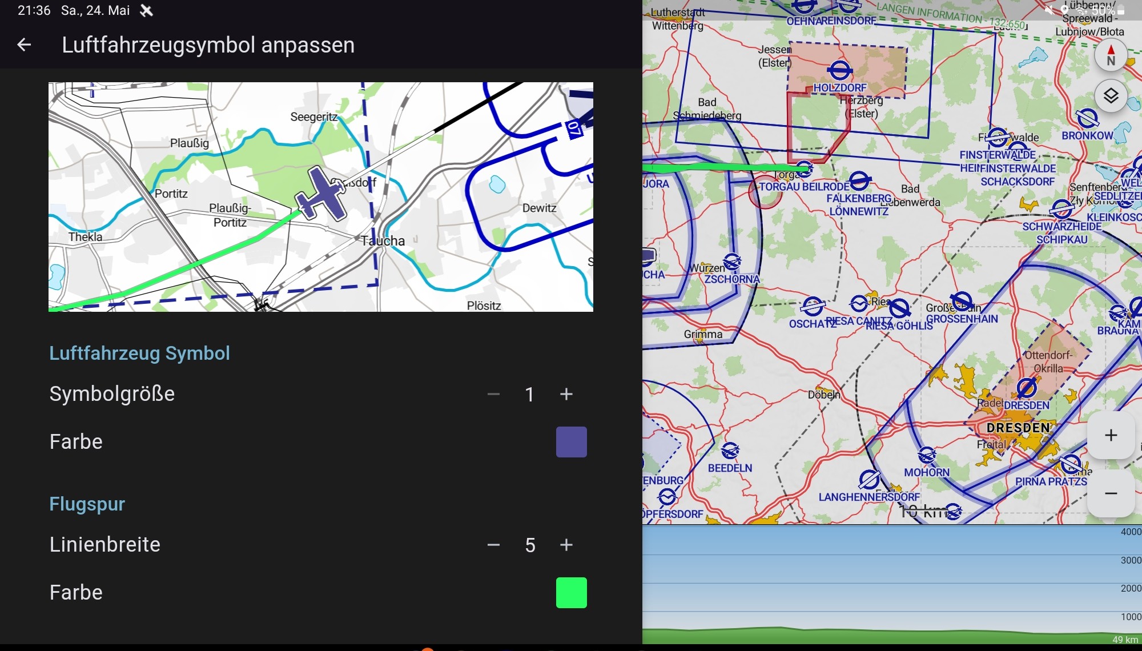Open aircraft symbol purple color swatch
The image size is (1142, 651).
571,442
